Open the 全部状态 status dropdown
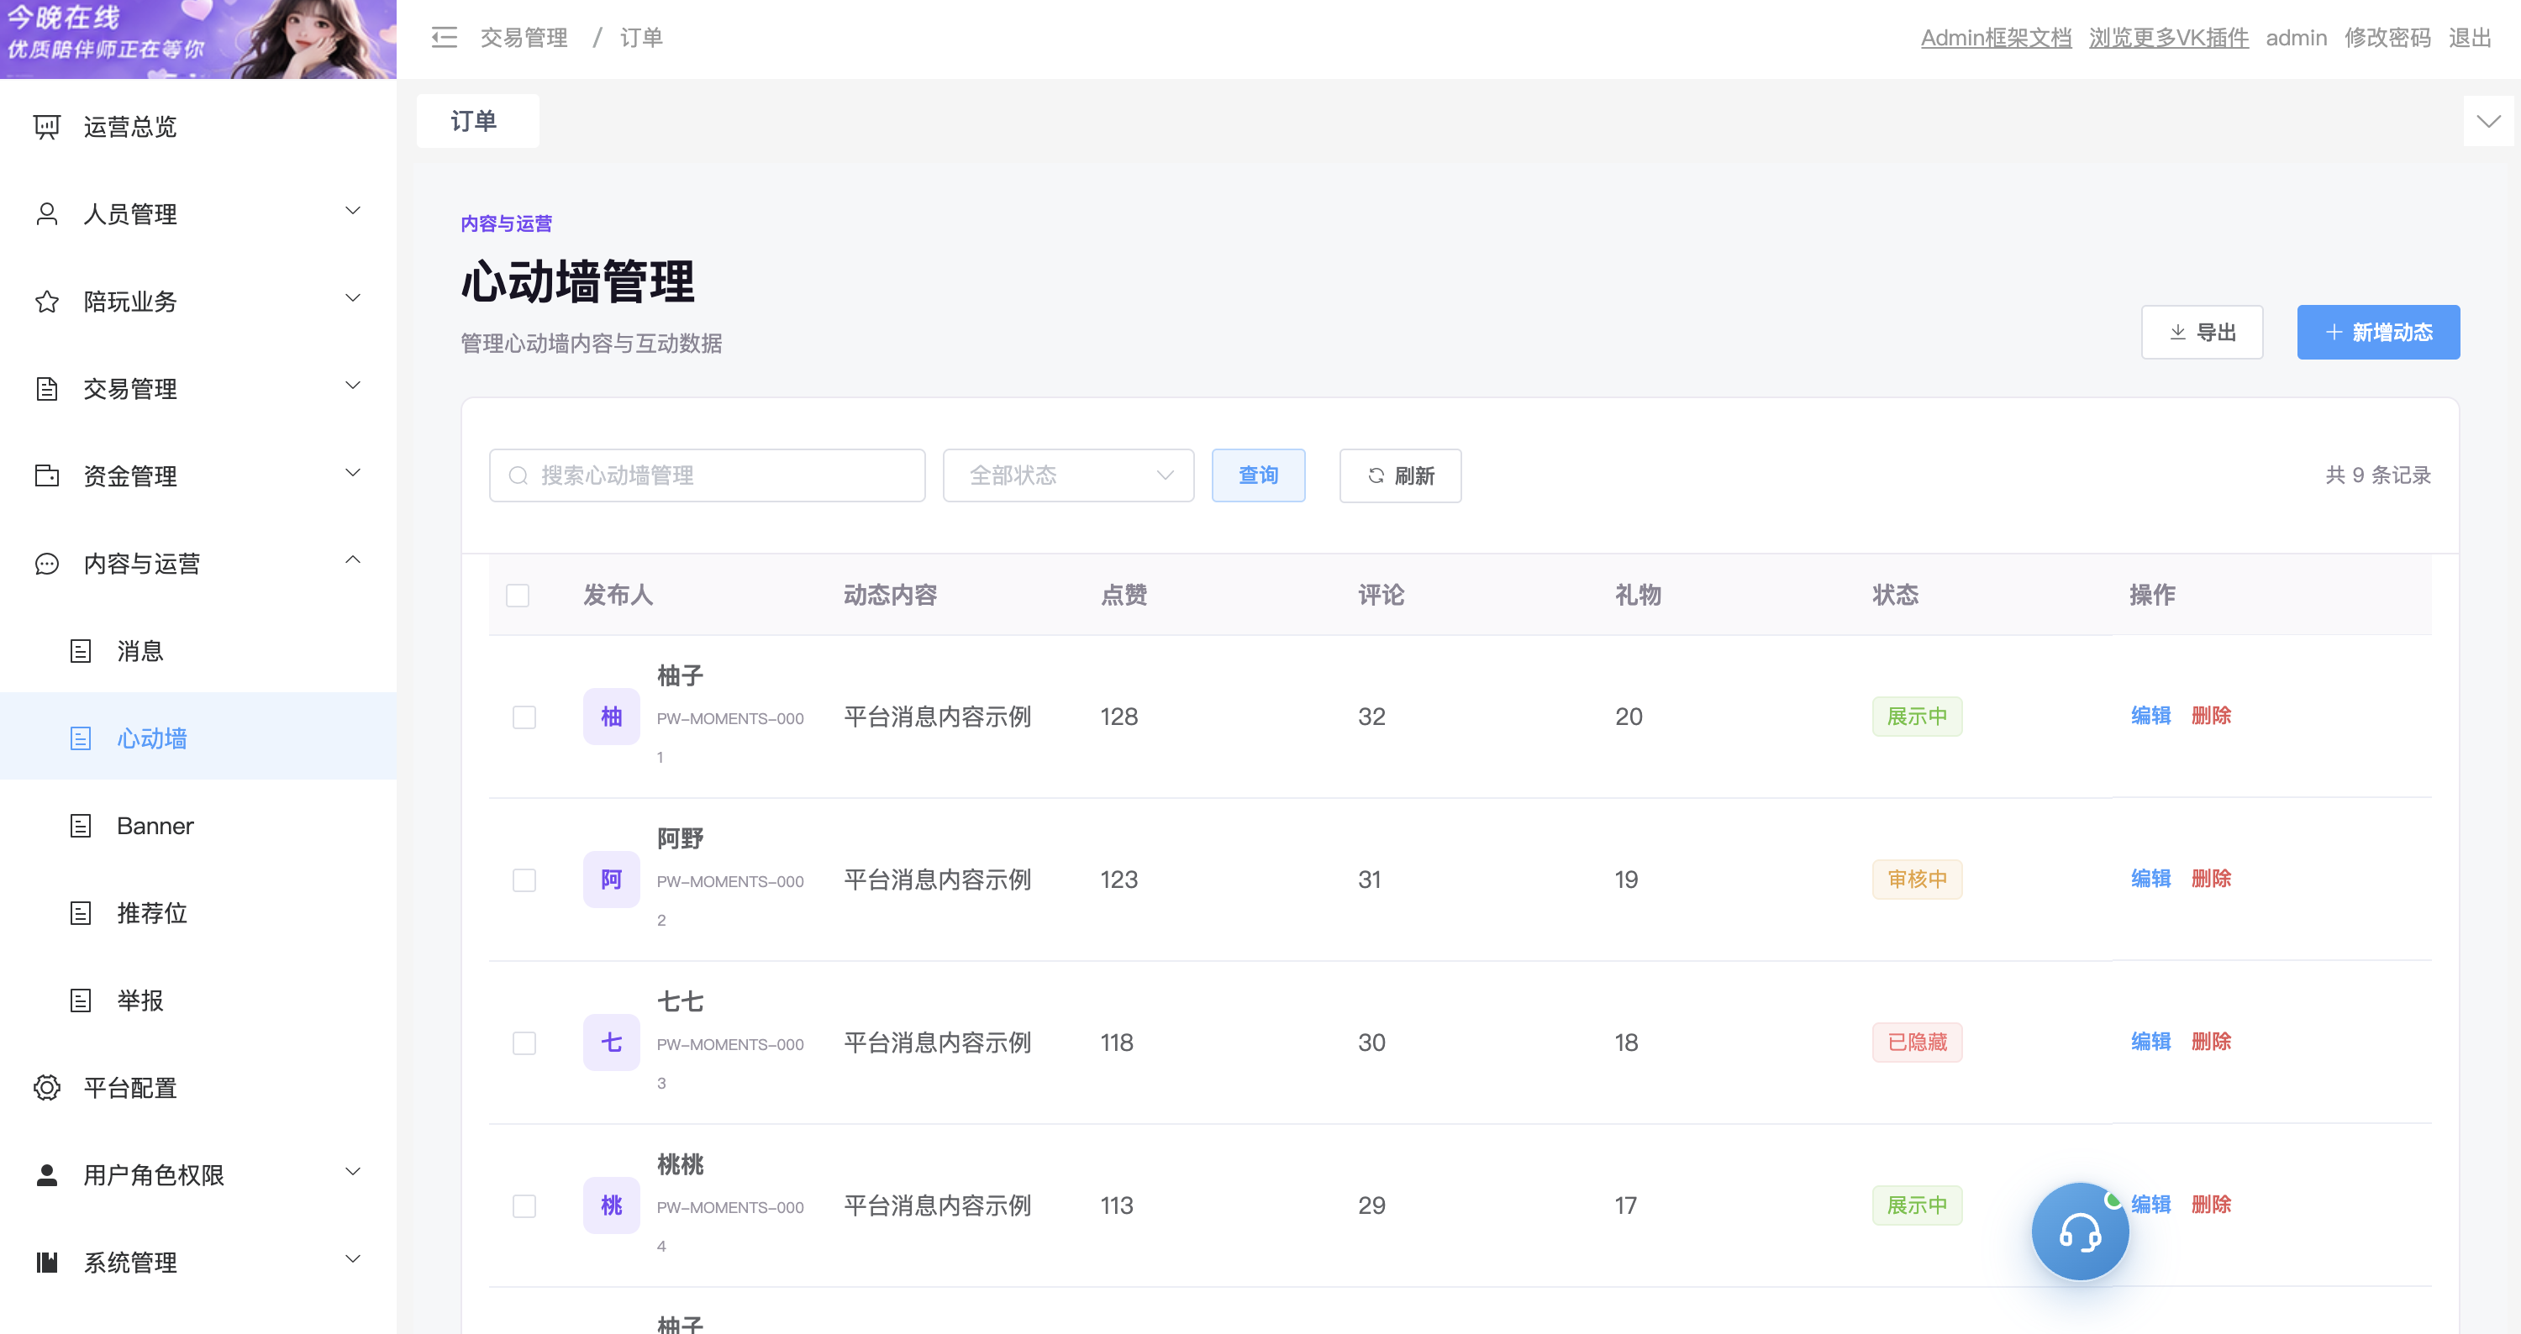Screen dimensions: 2521x1334 click(x=1068, y=475)
